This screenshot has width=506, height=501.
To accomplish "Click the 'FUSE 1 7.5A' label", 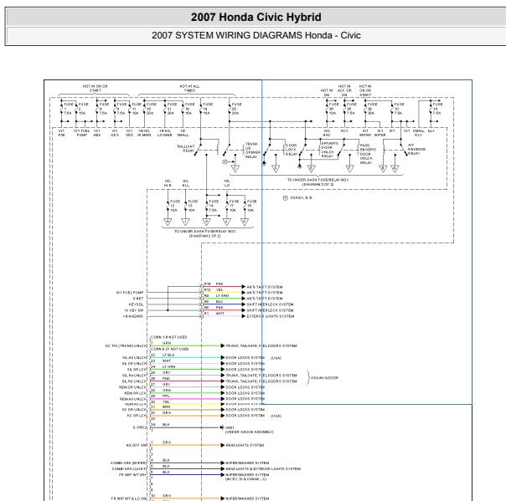I will click(68, 109).
